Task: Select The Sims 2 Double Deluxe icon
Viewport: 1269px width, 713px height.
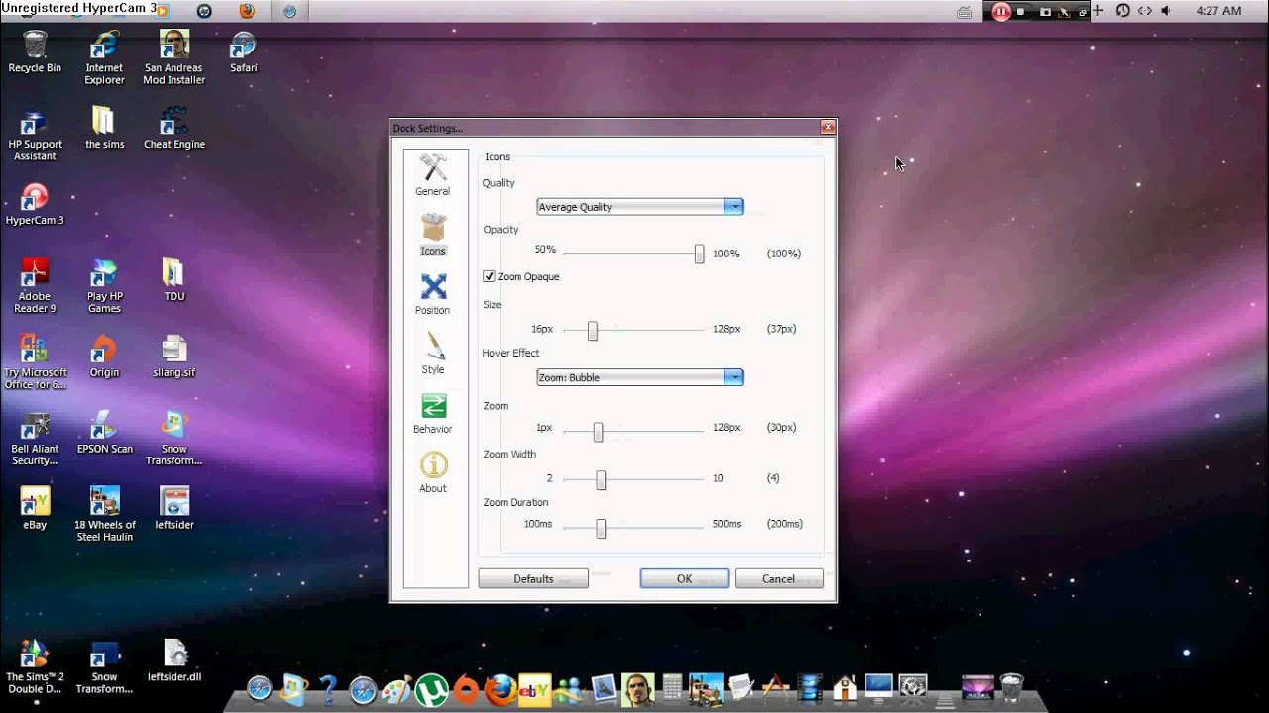Action: (x=35, y=667)
